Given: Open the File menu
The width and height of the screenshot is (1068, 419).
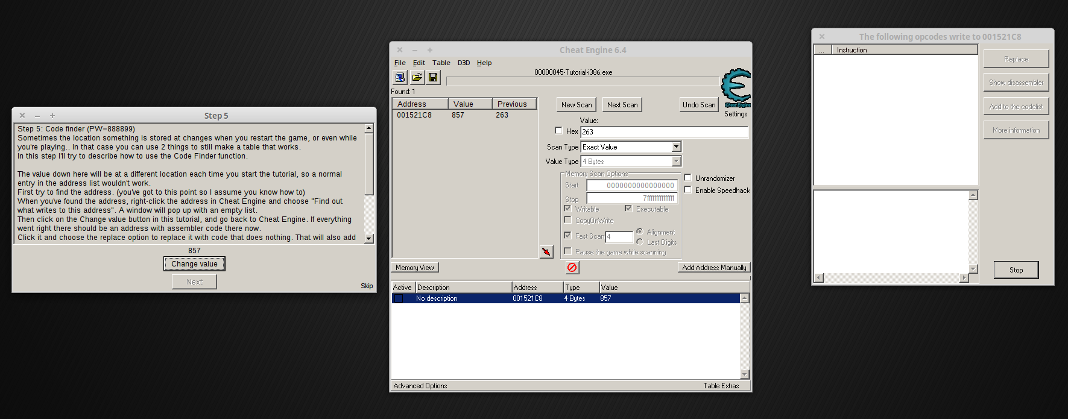Looking at the screenshot, I should pyautogui.click(x=400, y=63).
